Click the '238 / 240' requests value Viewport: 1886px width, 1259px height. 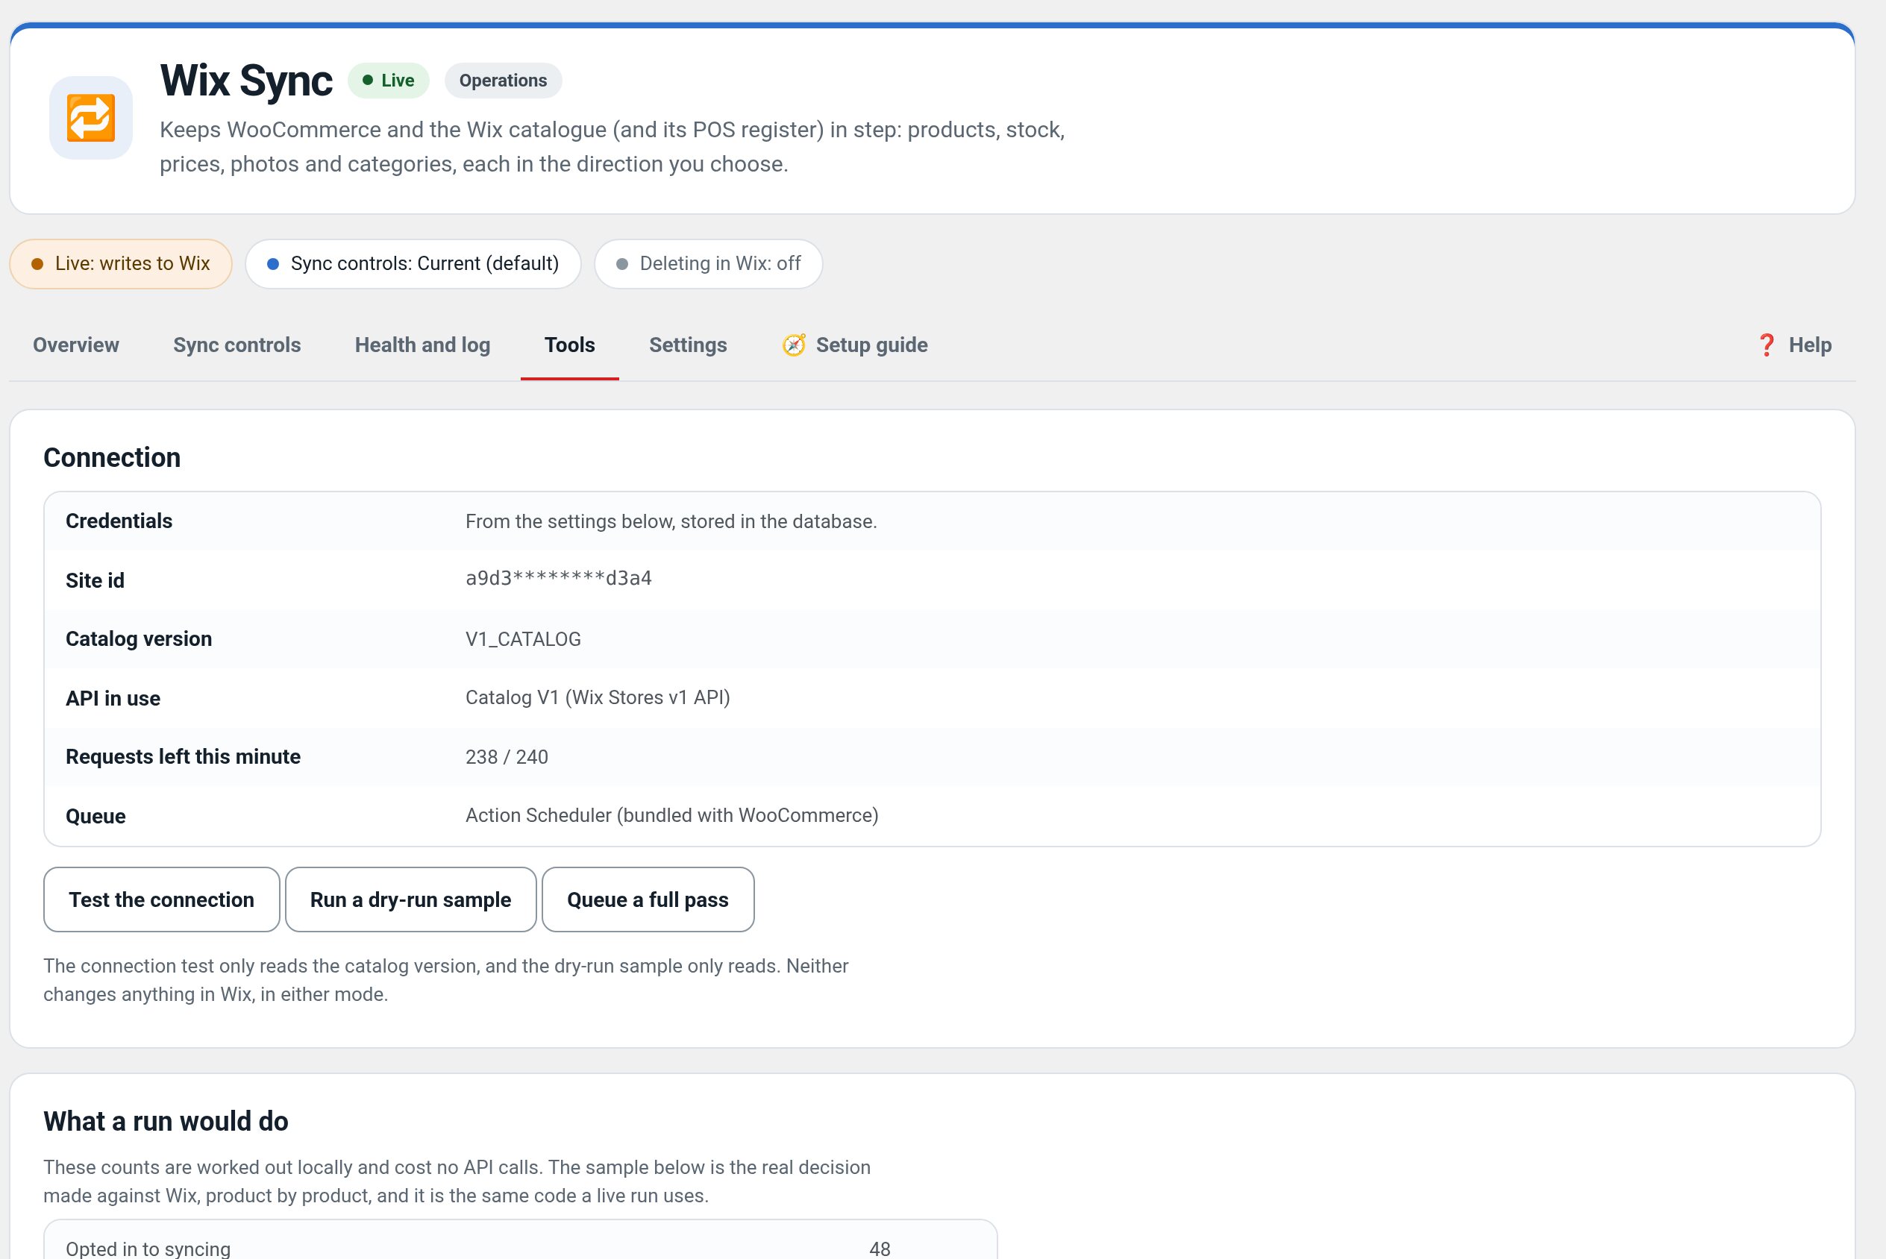click(x=507, y=757)
